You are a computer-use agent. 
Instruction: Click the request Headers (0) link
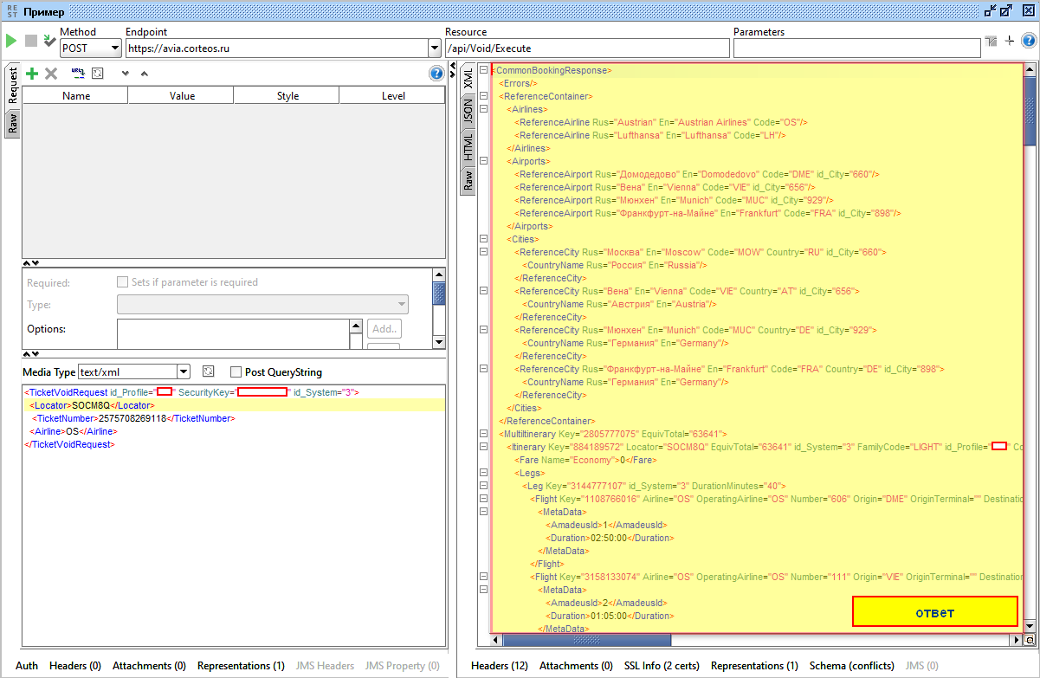[75, 666]
